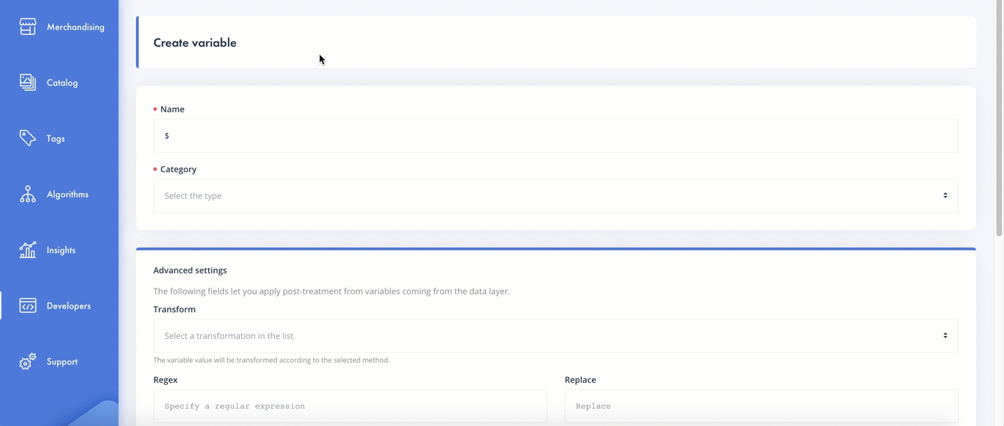1004x426 pixels.
Task: Navigate to the Insights section label
Action: (61, 250)
